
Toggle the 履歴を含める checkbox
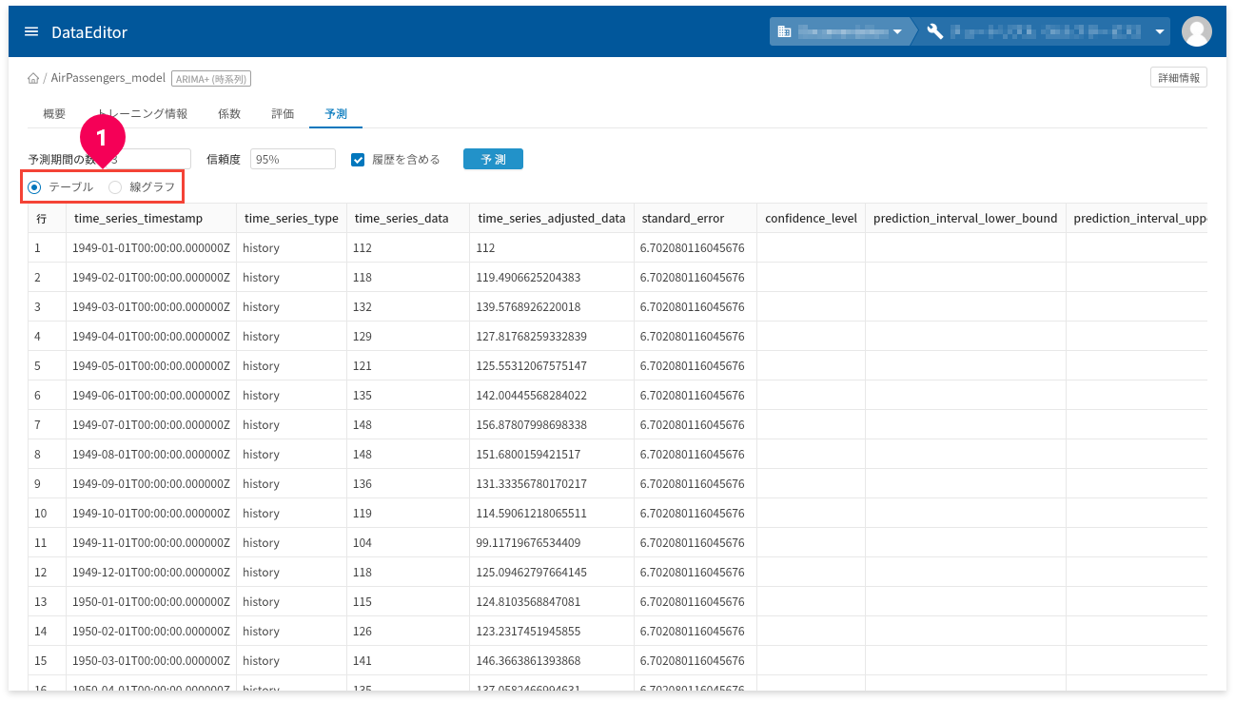[x=358, y=160]
